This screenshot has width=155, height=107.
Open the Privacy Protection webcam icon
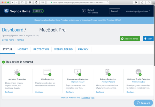108,72
